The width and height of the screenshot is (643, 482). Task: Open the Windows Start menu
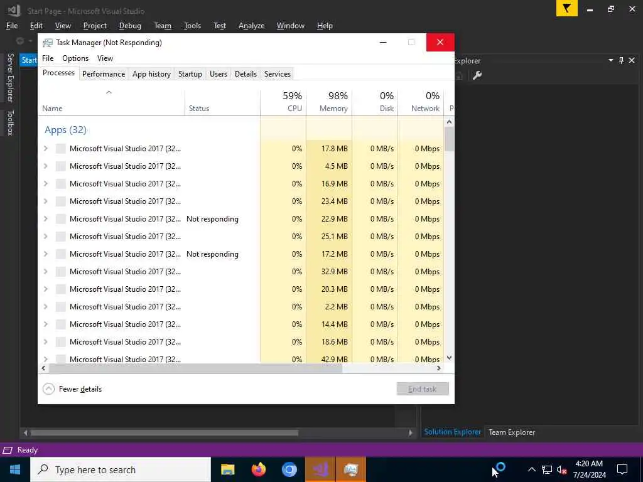pyautogui.click(x=15, y=469)
